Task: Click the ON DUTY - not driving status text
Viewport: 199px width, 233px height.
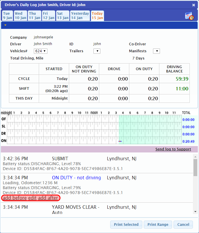Action: pyautogui.click(x=76, y=178)
